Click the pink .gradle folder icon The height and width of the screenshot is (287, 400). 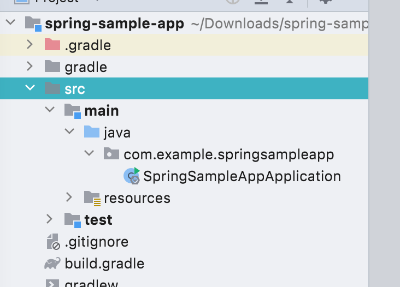click(52, 45)
